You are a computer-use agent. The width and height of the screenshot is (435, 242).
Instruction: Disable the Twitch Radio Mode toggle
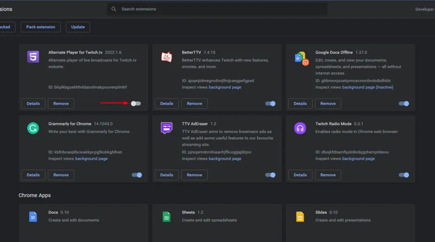click(404, 175)
